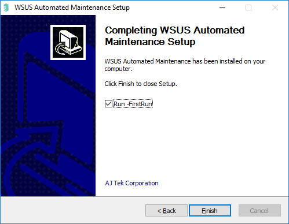This screenshot has height=224, width=289.
Task: Click the blue wizard sidebar artwork
Action: (x=48, y=106)
